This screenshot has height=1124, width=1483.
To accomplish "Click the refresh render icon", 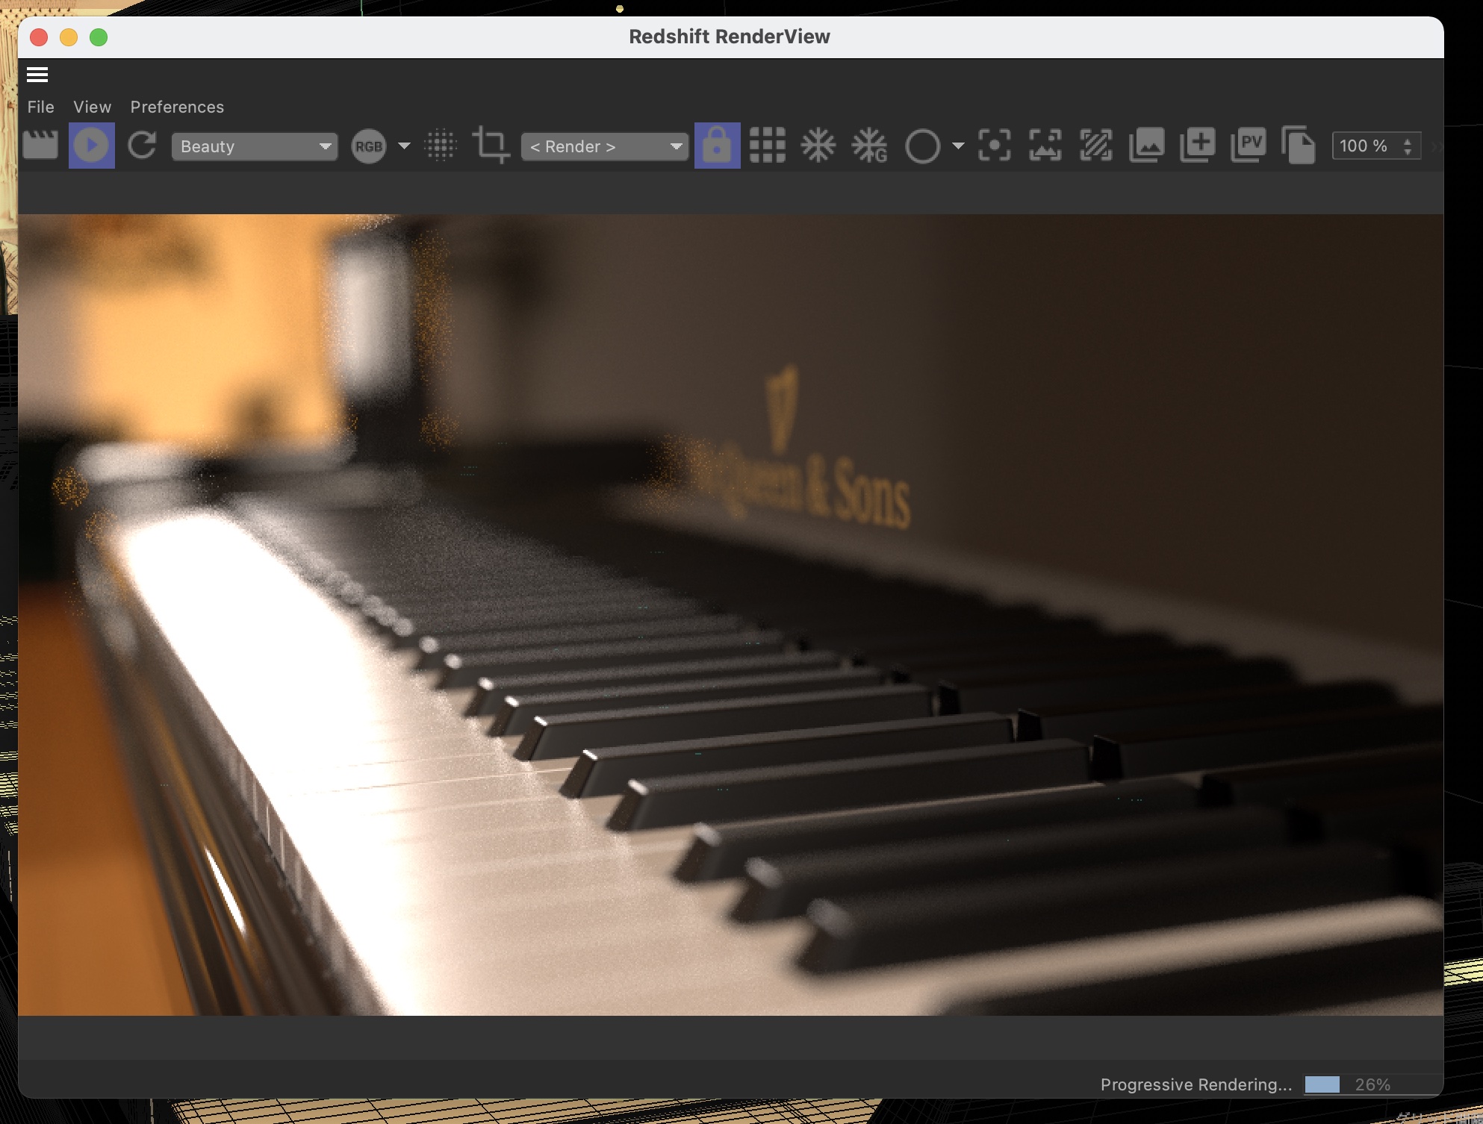I will (x=142, y=145).
